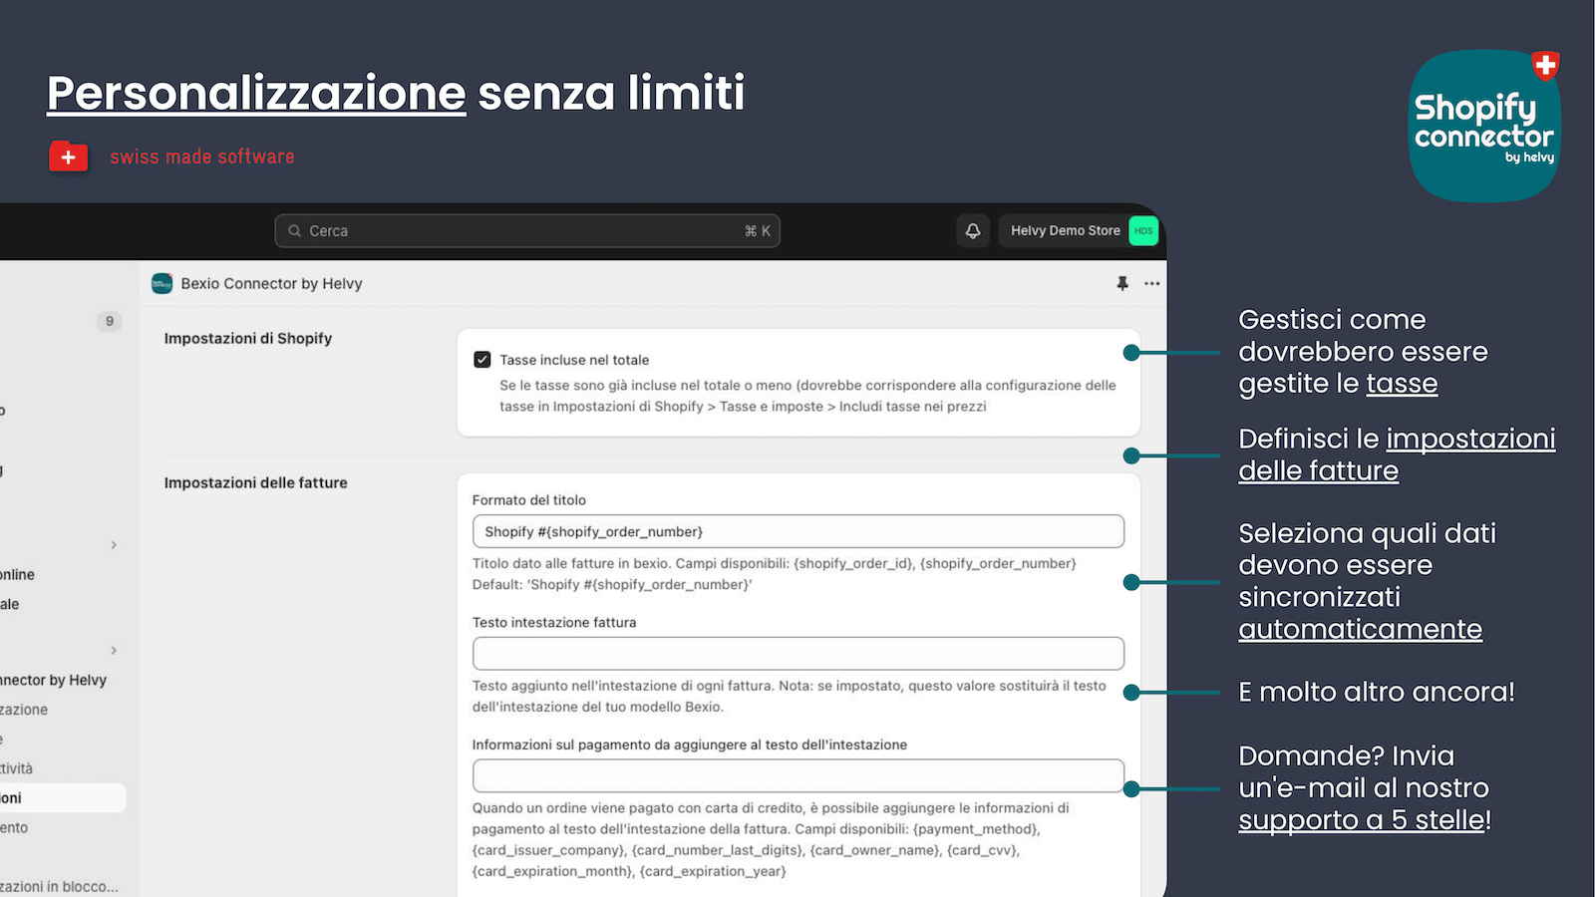This screenshot has width=1595, height=897.
Task: Open Connector by Helvy sidebar app
Action: 53,681
